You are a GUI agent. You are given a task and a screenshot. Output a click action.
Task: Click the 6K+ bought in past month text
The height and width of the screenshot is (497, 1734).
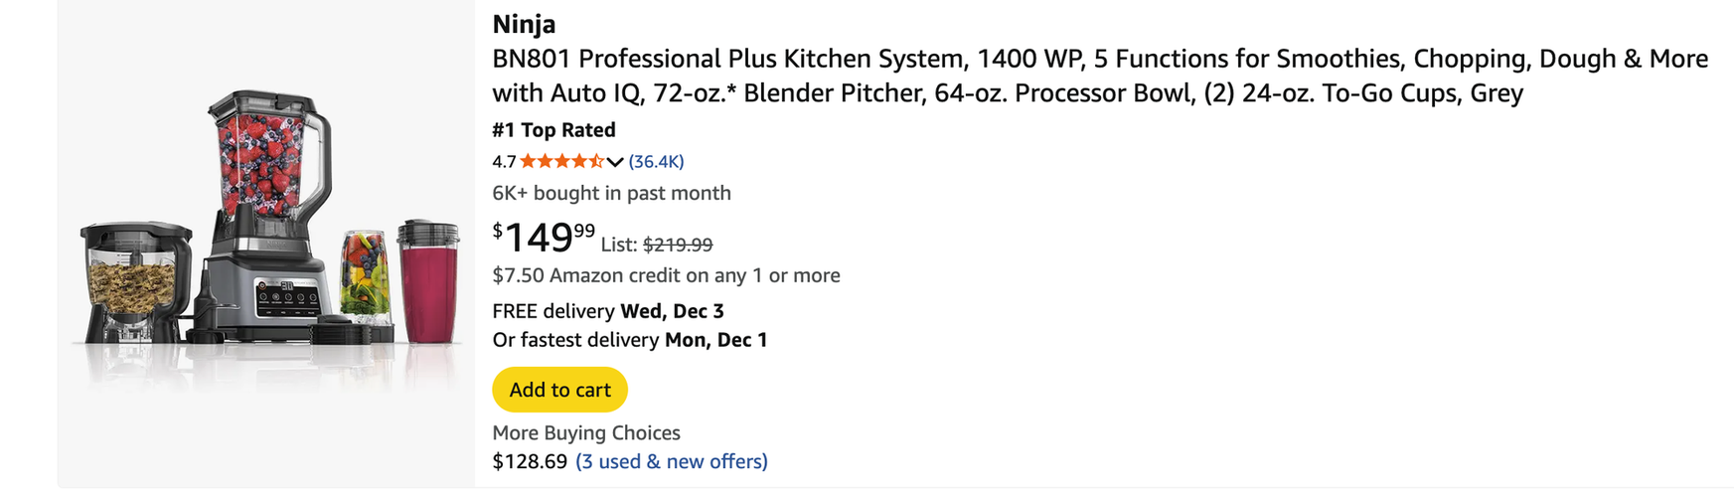click(611, 193)
